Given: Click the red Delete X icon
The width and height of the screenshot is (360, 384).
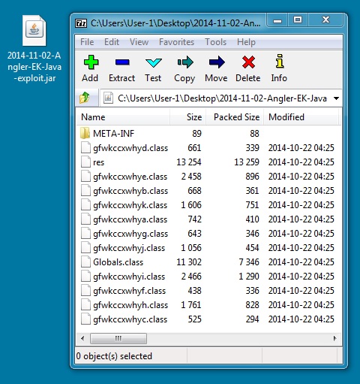Looking at the screenshot, I should (x=248, y=62).
